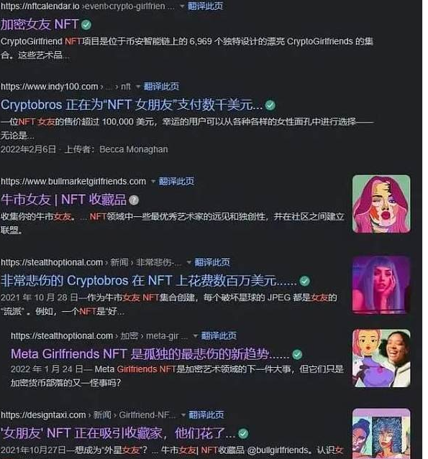Image resolution: width=428 pixels, height=459 pixels.
Task: Click green checkmark badge beside 加密女友 NFT
Action: click(86, 24)
